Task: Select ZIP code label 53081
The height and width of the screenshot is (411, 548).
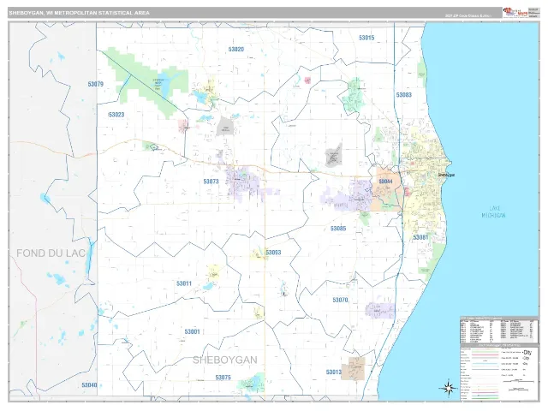Action: (x=420, y=237)
